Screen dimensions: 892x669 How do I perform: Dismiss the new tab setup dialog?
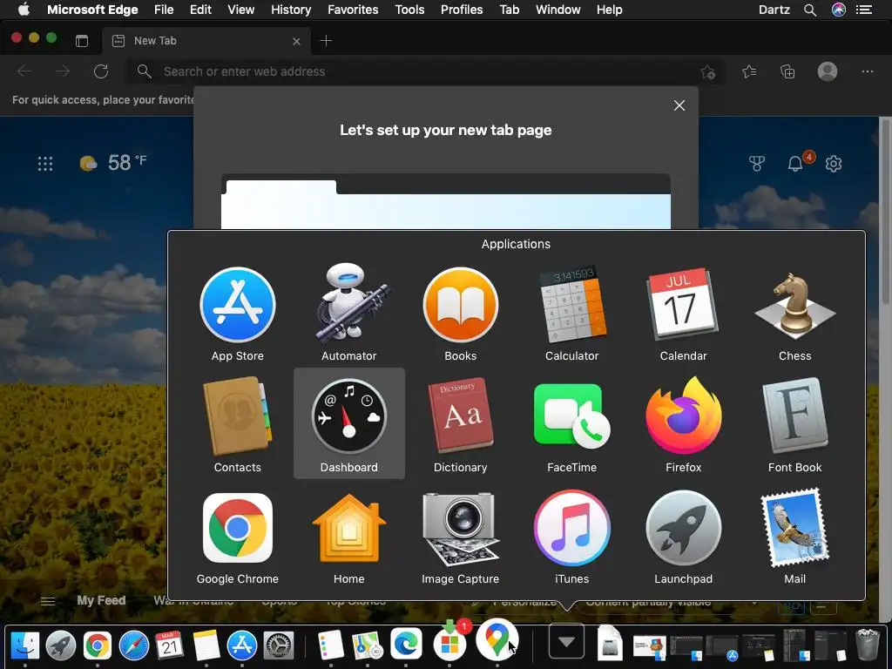click(x=679, y=105)
